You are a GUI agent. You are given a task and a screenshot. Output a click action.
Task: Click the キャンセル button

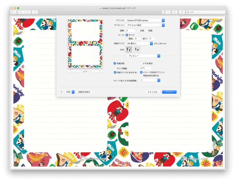[x=153, y=92]
